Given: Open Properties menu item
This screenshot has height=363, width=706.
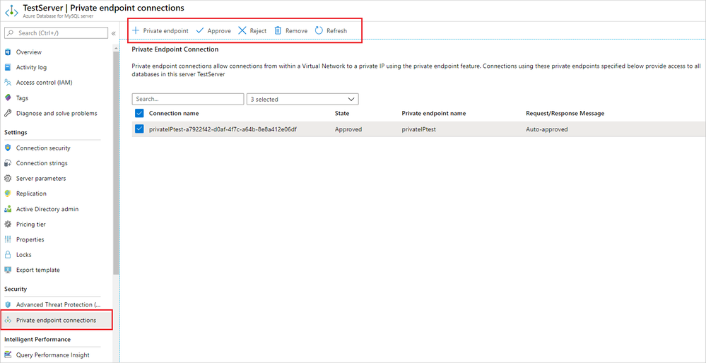Looking at the screenshot, I should 30,239.
